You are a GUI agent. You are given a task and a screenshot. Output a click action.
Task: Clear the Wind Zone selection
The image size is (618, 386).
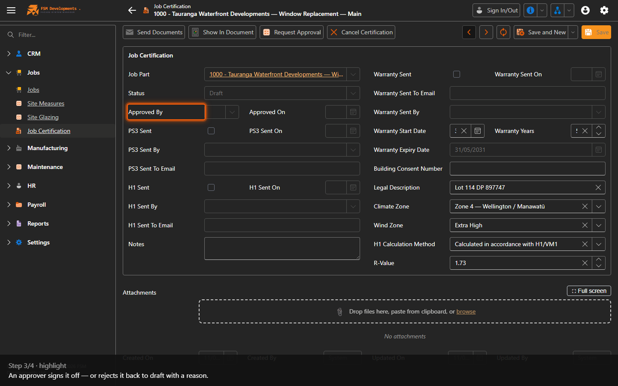[585, 225]
